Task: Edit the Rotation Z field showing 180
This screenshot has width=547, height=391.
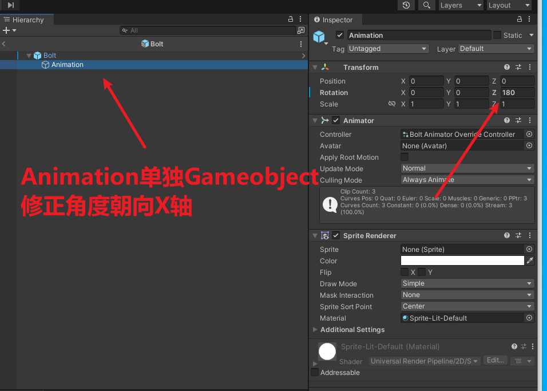Action: (x=517, y=93)
